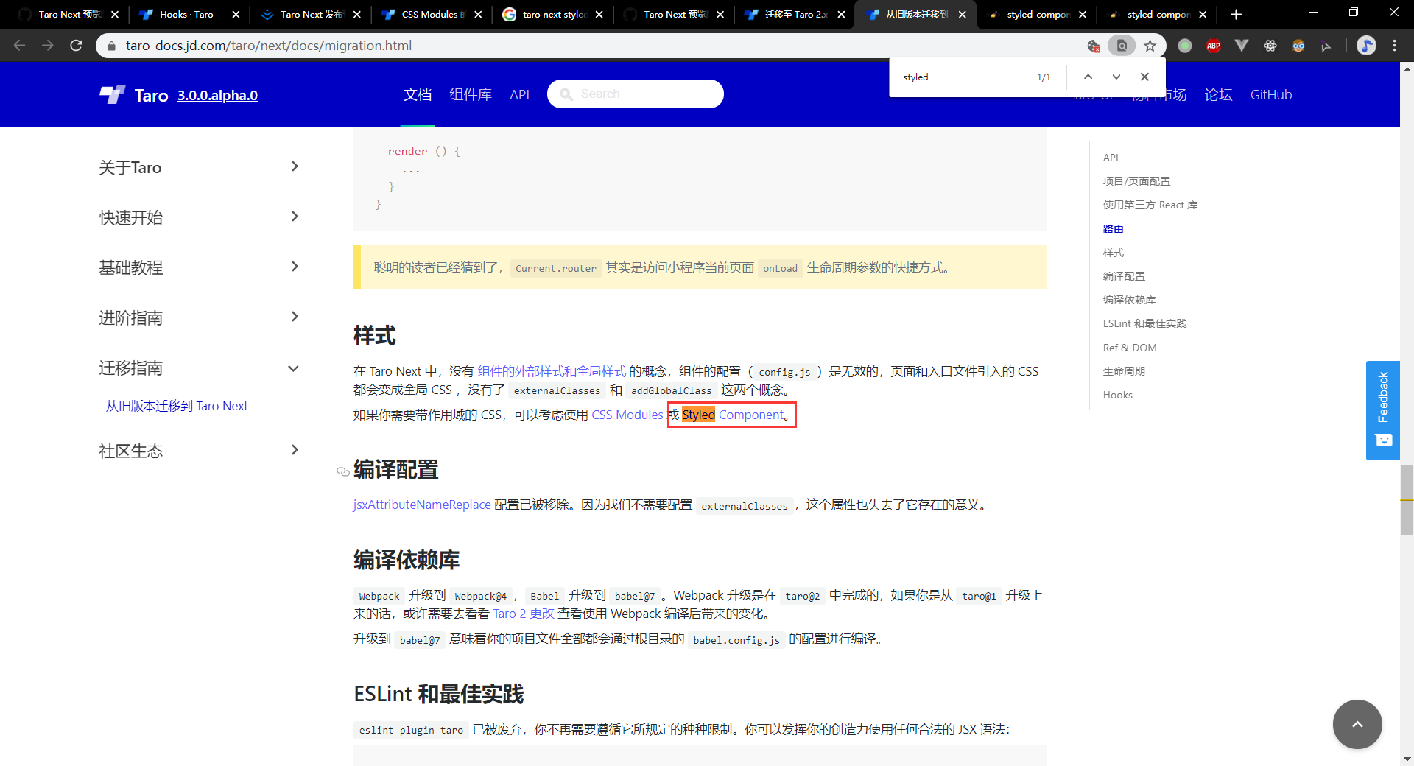
Task: Open jsxAttributeNameReplace link
Action: click(422, 505)
